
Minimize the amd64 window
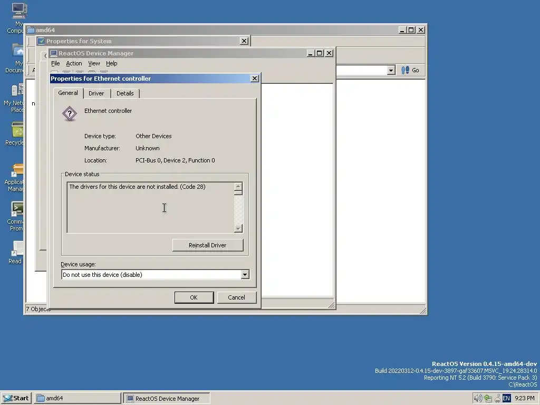pos(402,30)
